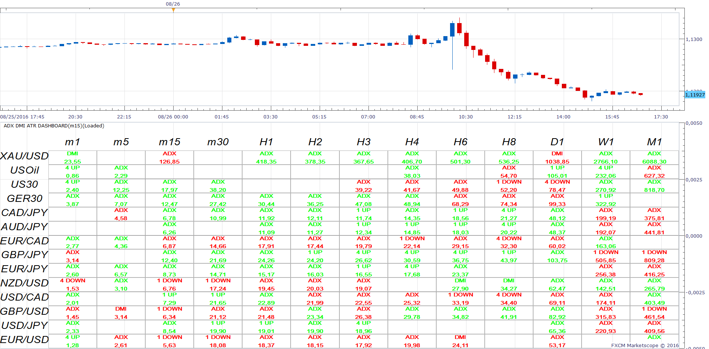Click the D1 column header
The height and width of the screenshot is (349, 709).
pos(557,142)
